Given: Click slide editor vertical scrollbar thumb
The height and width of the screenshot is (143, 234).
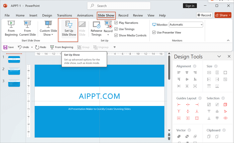Looking at the screenshot, I should click(169, 67).
